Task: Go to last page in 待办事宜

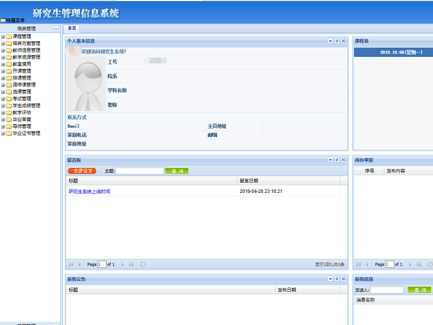Action: click(418, 264)
